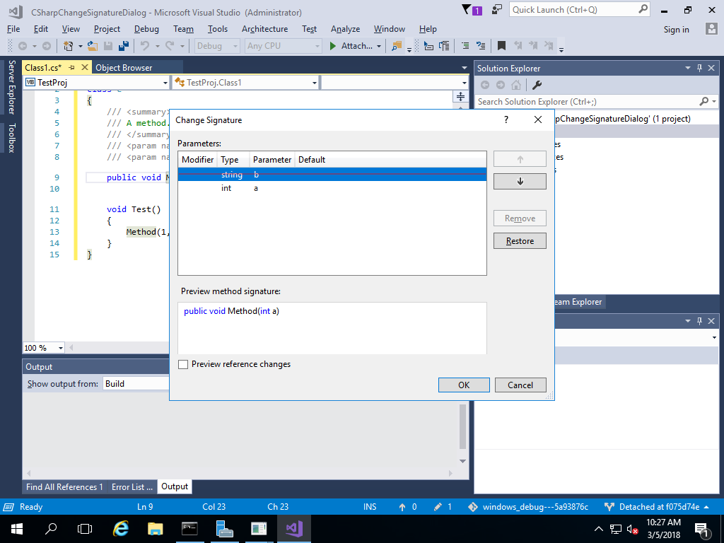Image resolution: width=724 pixels, height=543 pixels.
Task: Click the windows_debug branch status item
Action: click(x=528, y=507)
